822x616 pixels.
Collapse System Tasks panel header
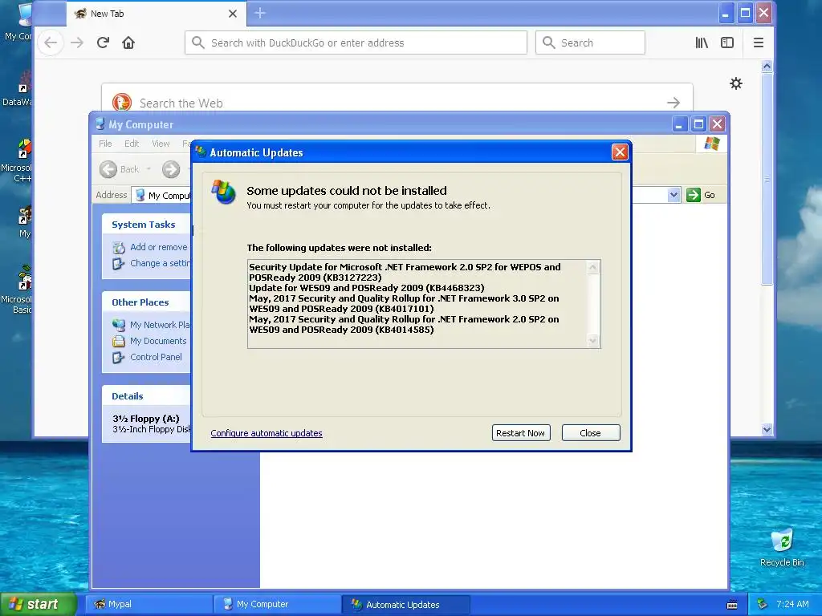146,225
